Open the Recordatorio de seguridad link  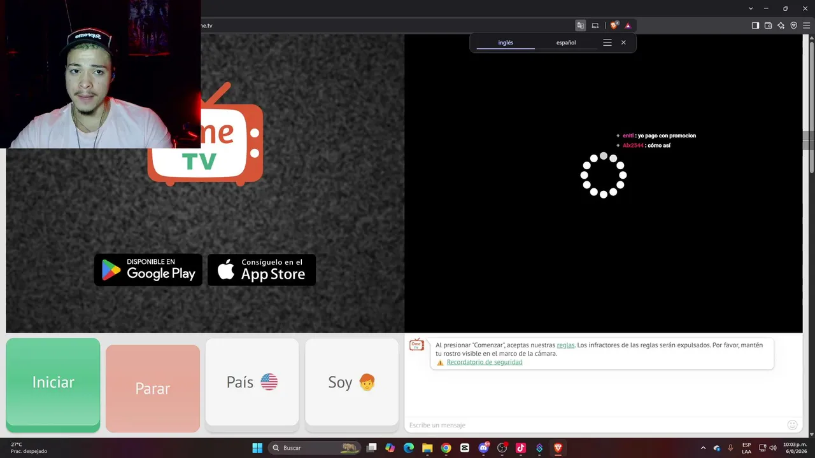485,362
